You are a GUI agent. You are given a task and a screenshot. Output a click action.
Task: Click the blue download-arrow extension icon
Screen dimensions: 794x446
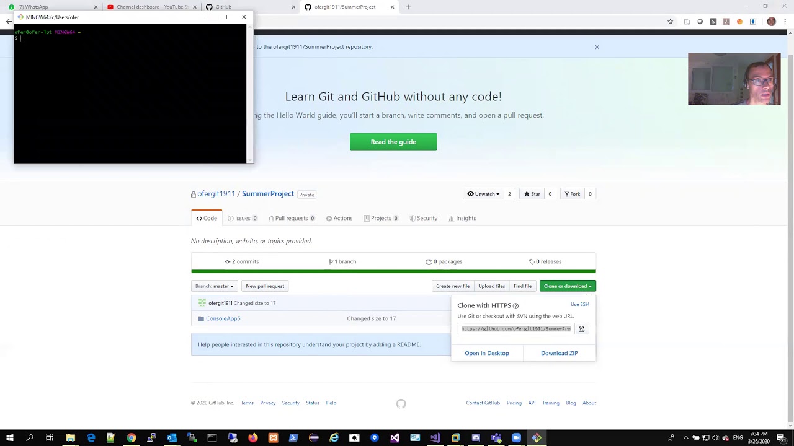tap(753, 22)
